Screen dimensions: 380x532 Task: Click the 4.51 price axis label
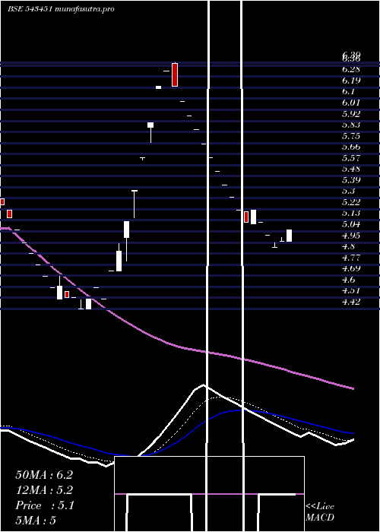coord(351,290)
